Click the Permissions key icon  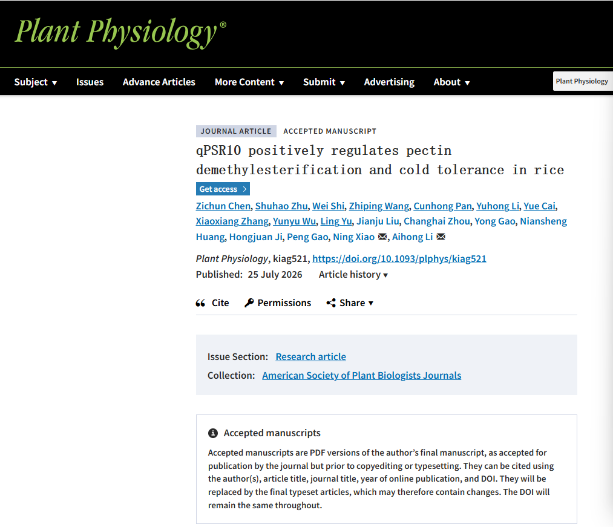(249, 303)
